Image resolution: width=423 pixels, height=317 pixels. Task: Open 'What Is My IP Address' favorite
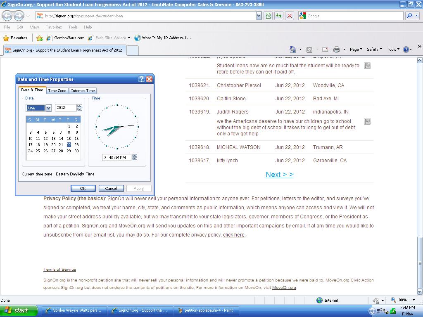[x=163, y=38]
